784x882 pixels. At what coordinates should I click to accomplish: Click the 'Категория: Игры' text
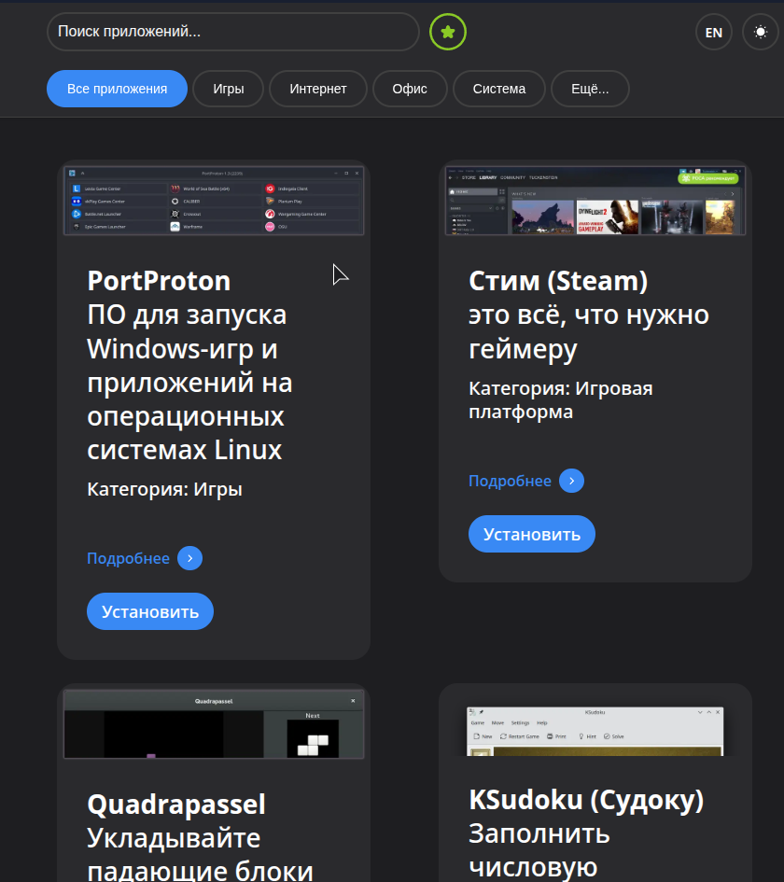[x=165, y=489]
